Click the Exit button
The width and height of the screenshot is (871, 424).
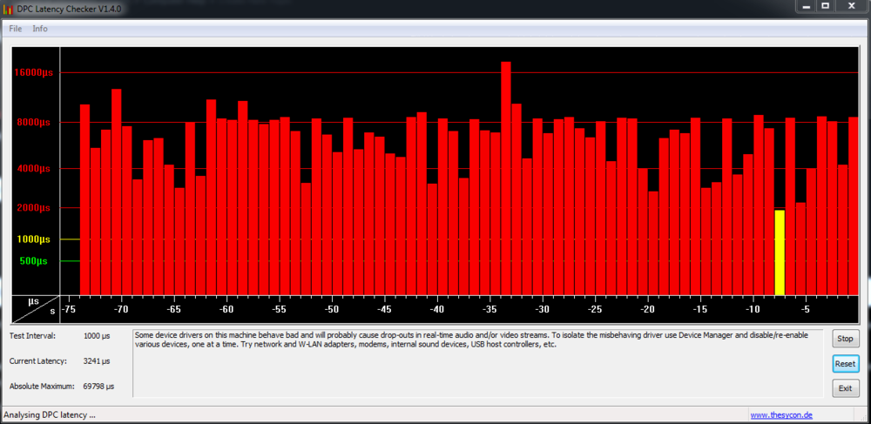click(844, 388)
